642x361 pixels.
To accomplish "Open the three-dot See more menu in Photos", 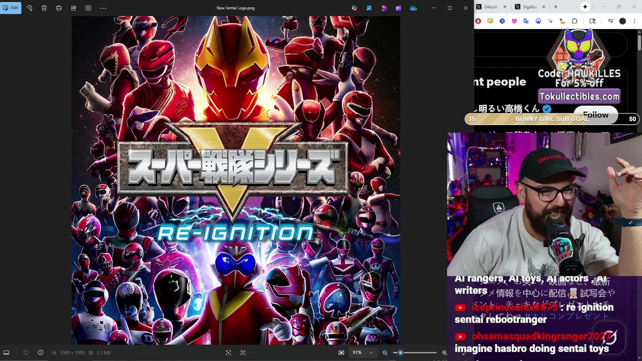I will pyautogui.click(x=103, y=8).
